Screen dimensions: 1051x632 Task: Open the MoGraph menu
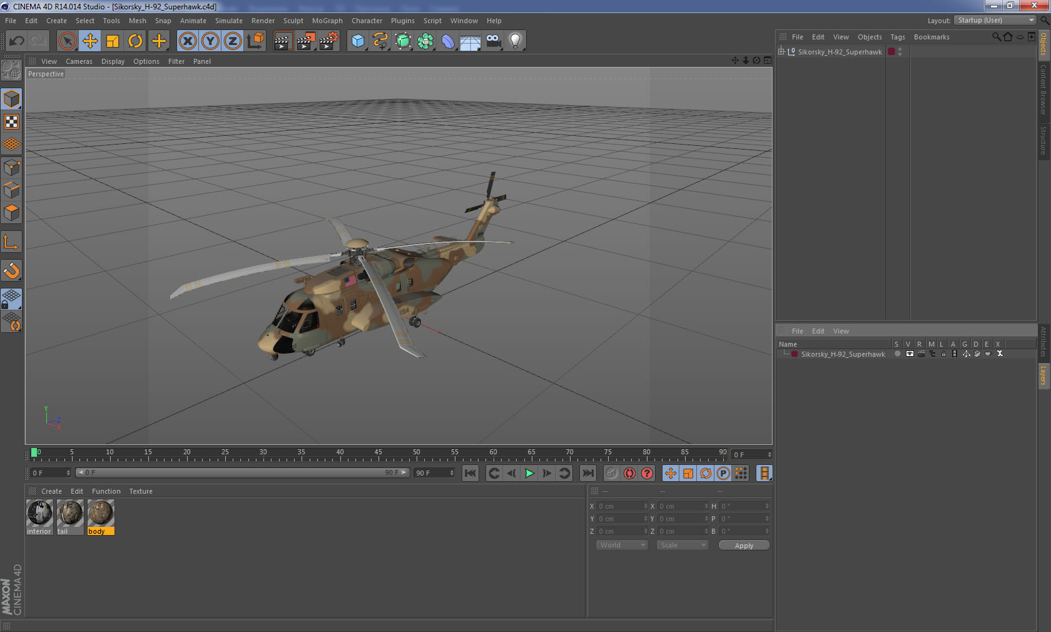[327, 21]
